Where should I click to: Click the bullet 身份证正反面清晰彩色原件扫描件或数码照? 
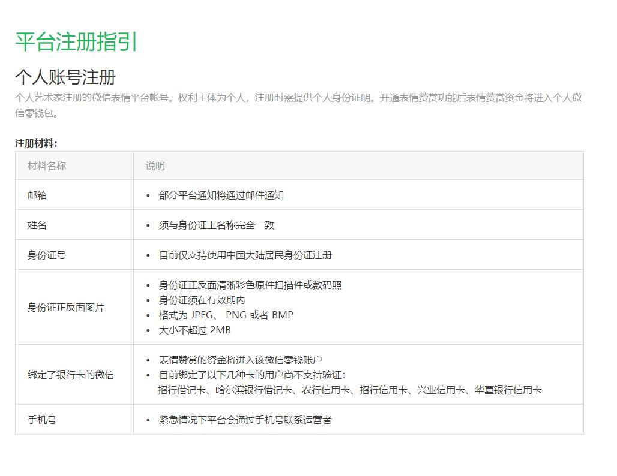click(250, 285)
